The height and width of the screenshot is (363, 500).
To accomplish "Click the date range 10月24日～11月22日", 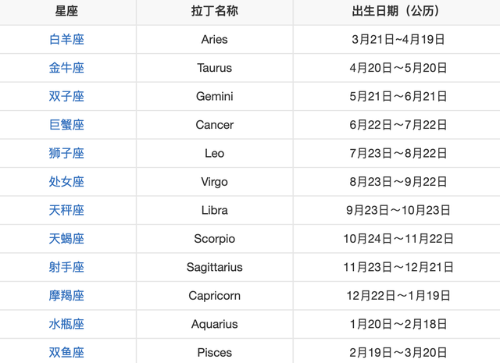I will (398, 239).
